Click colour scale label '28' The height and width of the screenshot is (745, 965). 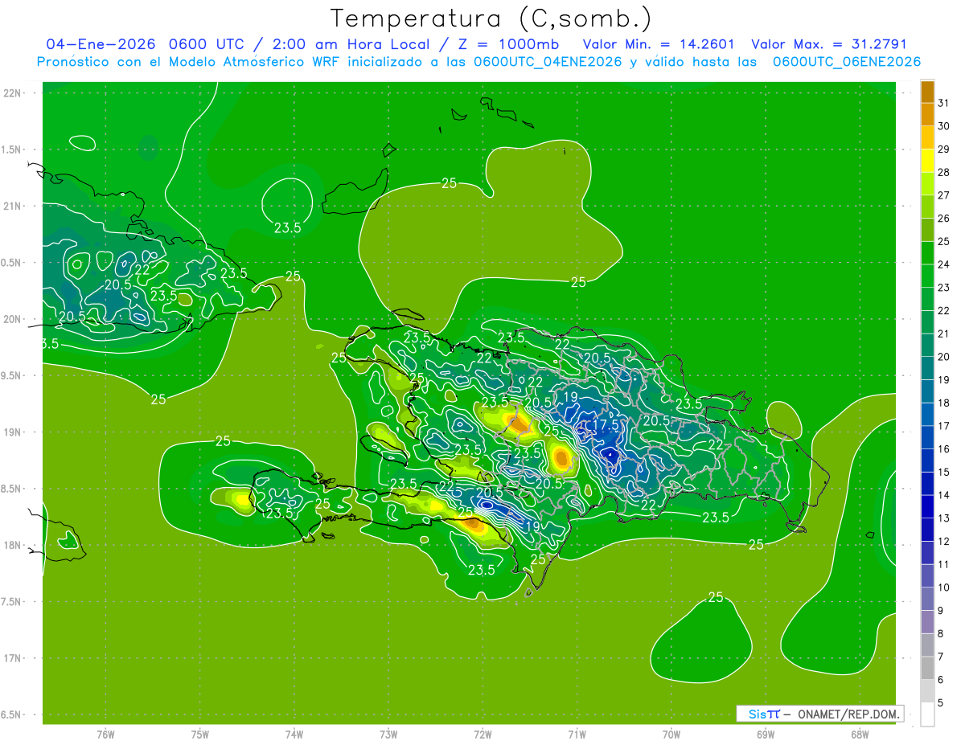pyautogui.click(x=944, y=173)
